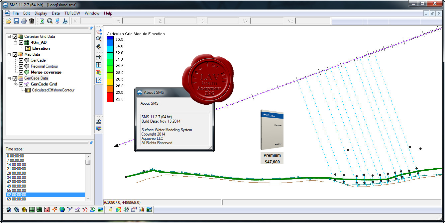
Task: Click the plan view axes icon
Action: click(x=65, y=21)
